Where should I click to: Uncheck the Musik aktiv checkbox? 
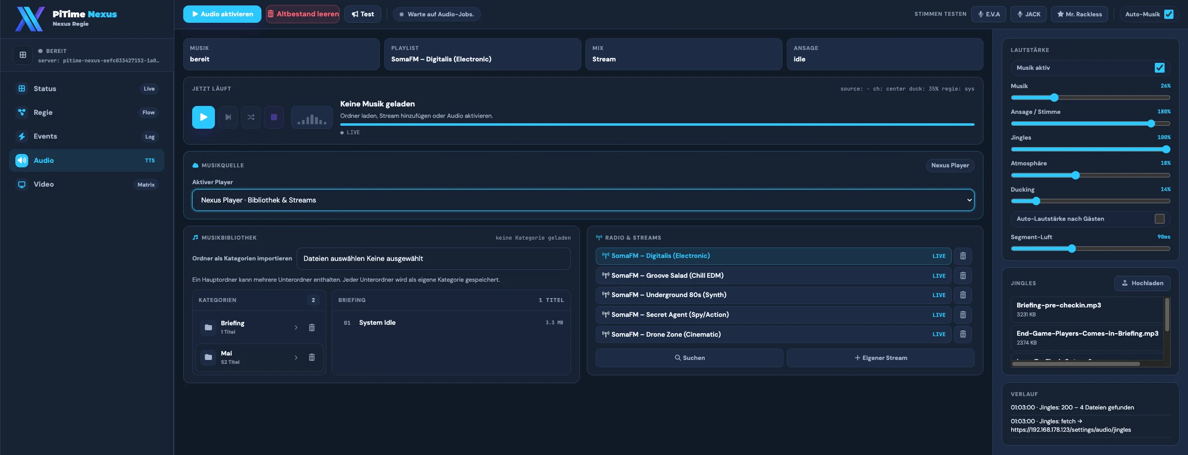pos(1160,68)
